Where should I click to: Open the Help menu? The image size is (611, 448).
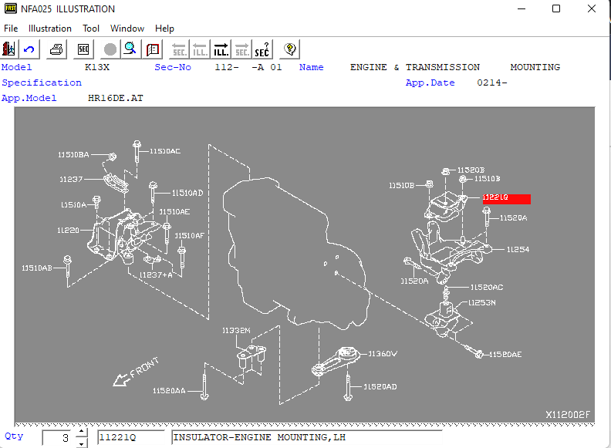tap(164, 29)
